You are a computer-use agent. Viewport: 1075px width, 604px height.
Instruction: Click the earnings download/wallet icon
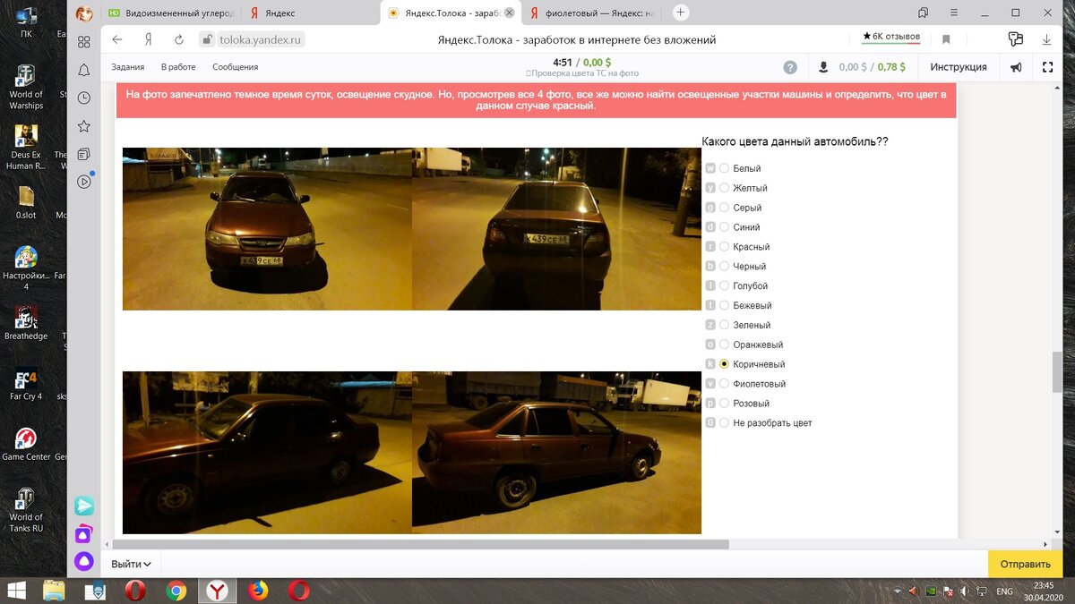point(824,67)
